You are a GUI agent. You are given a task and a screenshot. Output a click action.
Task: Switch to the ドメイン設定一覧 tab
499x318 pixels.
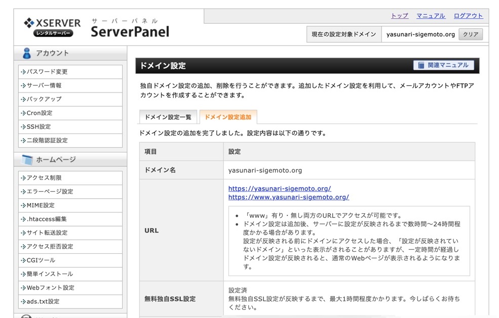(168, 117)
